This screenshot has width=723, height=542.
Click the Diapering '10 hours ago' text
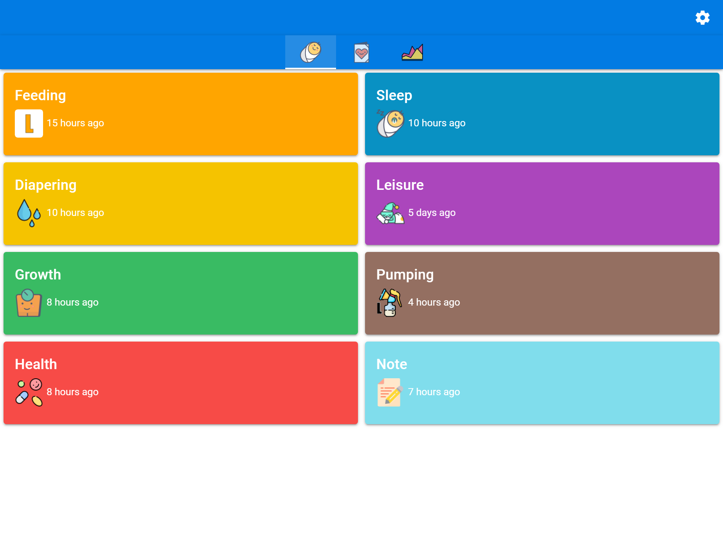click(75, 213)
